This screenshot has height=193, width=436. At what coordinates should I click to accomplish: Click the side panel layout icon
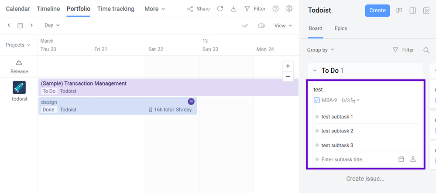coord(412,10)
